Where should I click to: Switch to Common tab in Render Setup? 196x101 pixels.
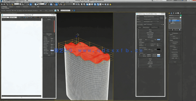[140, 27]
